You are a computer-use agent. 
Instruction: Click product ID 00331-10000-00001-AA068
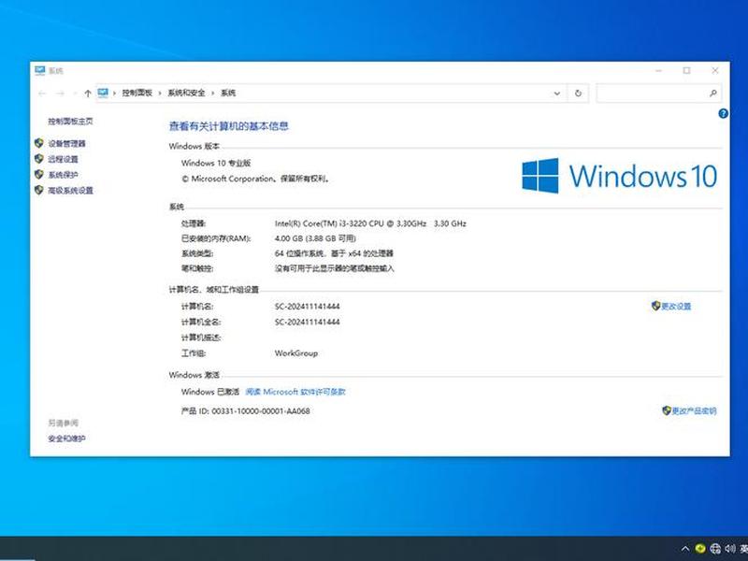[x=261, y=410]
